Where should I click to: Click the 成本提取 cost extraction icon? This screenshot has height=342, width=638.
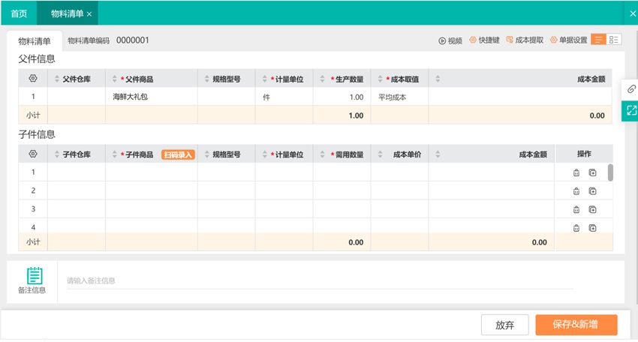click(510, 40)
